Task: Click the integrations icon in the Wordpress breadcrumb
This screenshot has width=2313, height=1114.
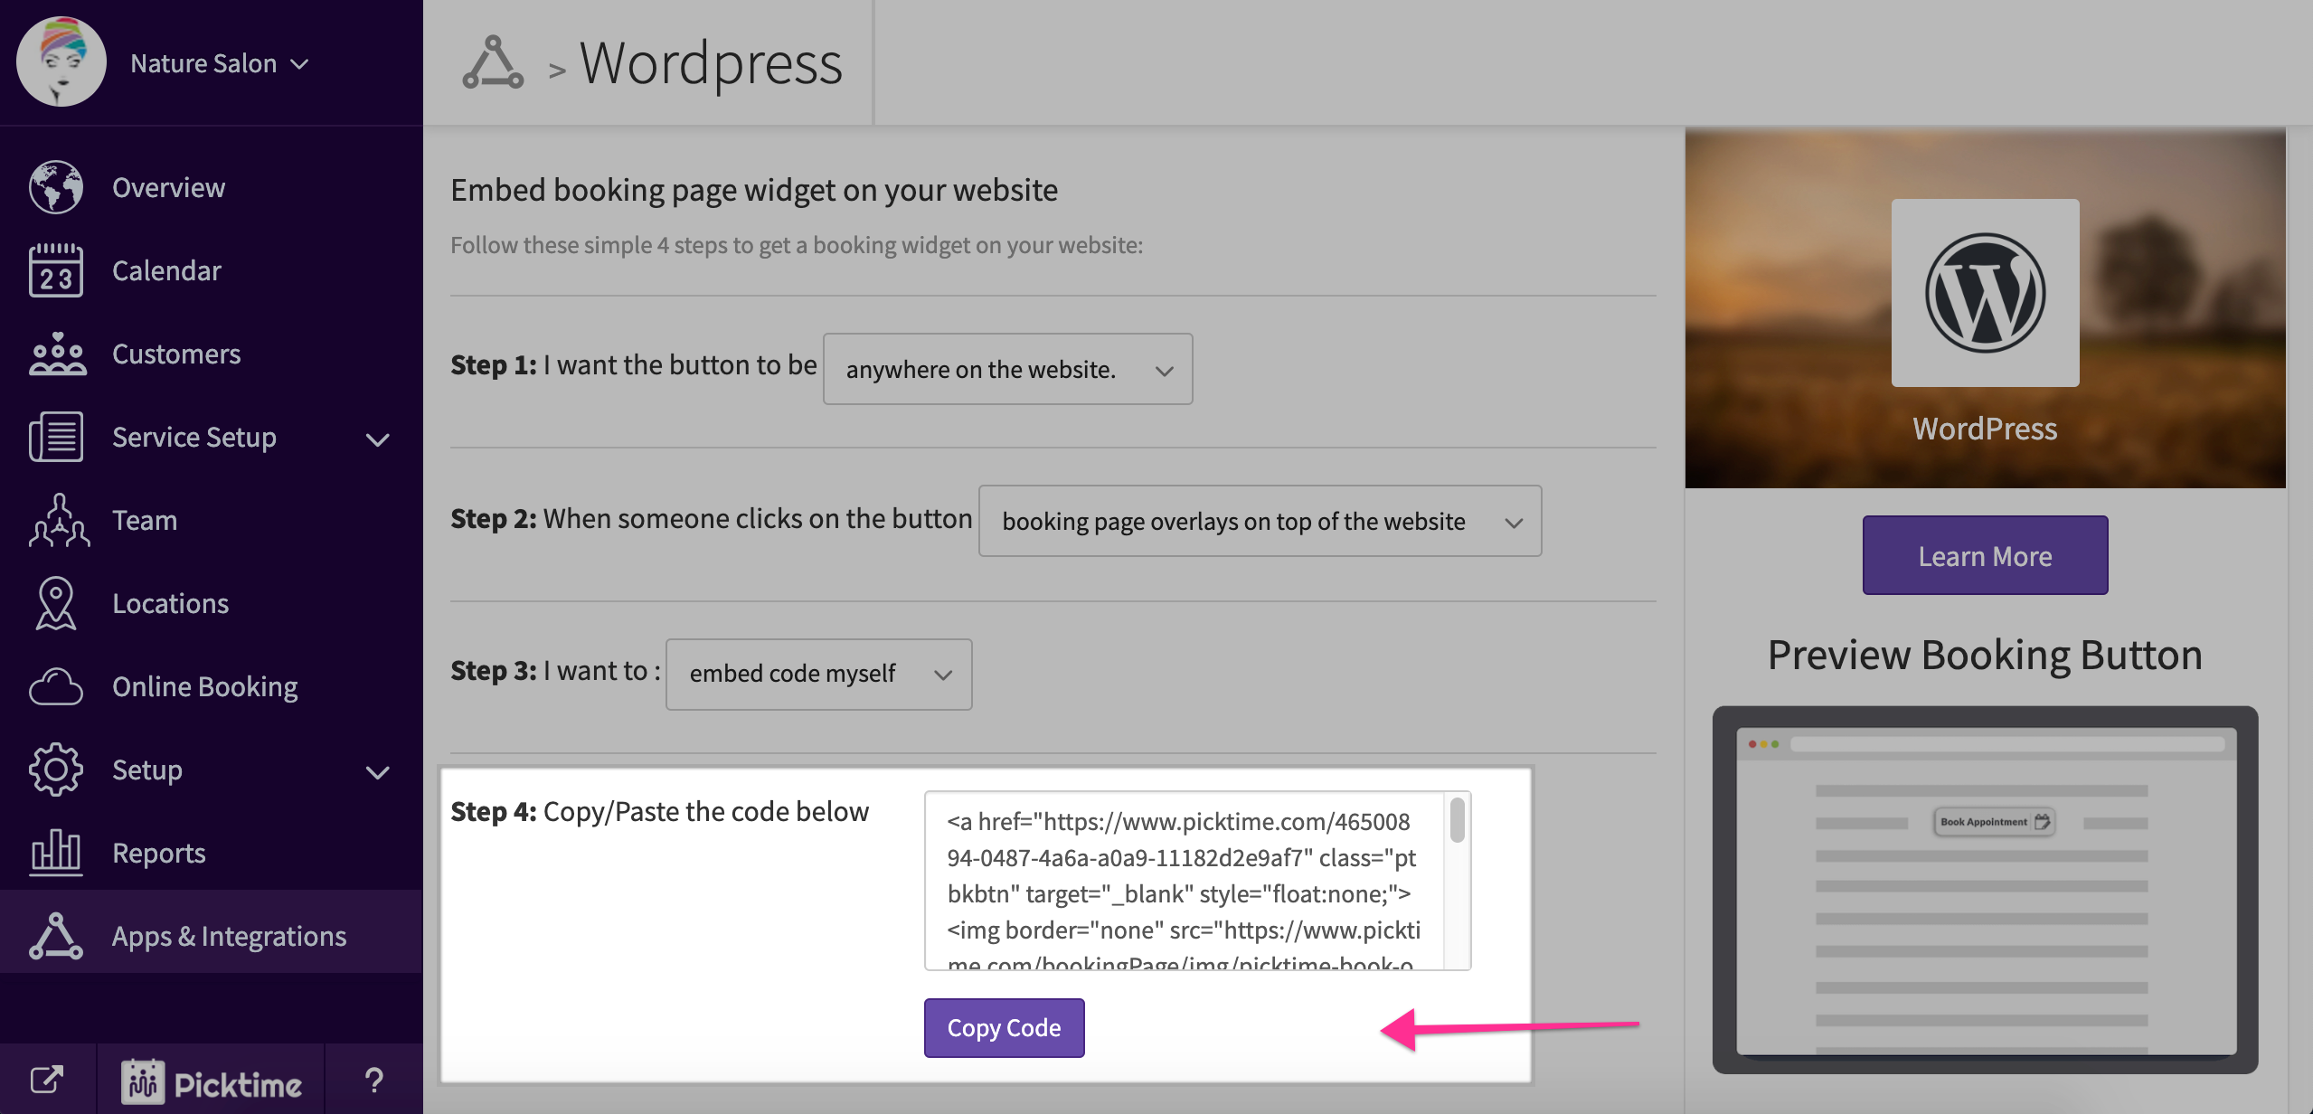Action: (493, 63)
